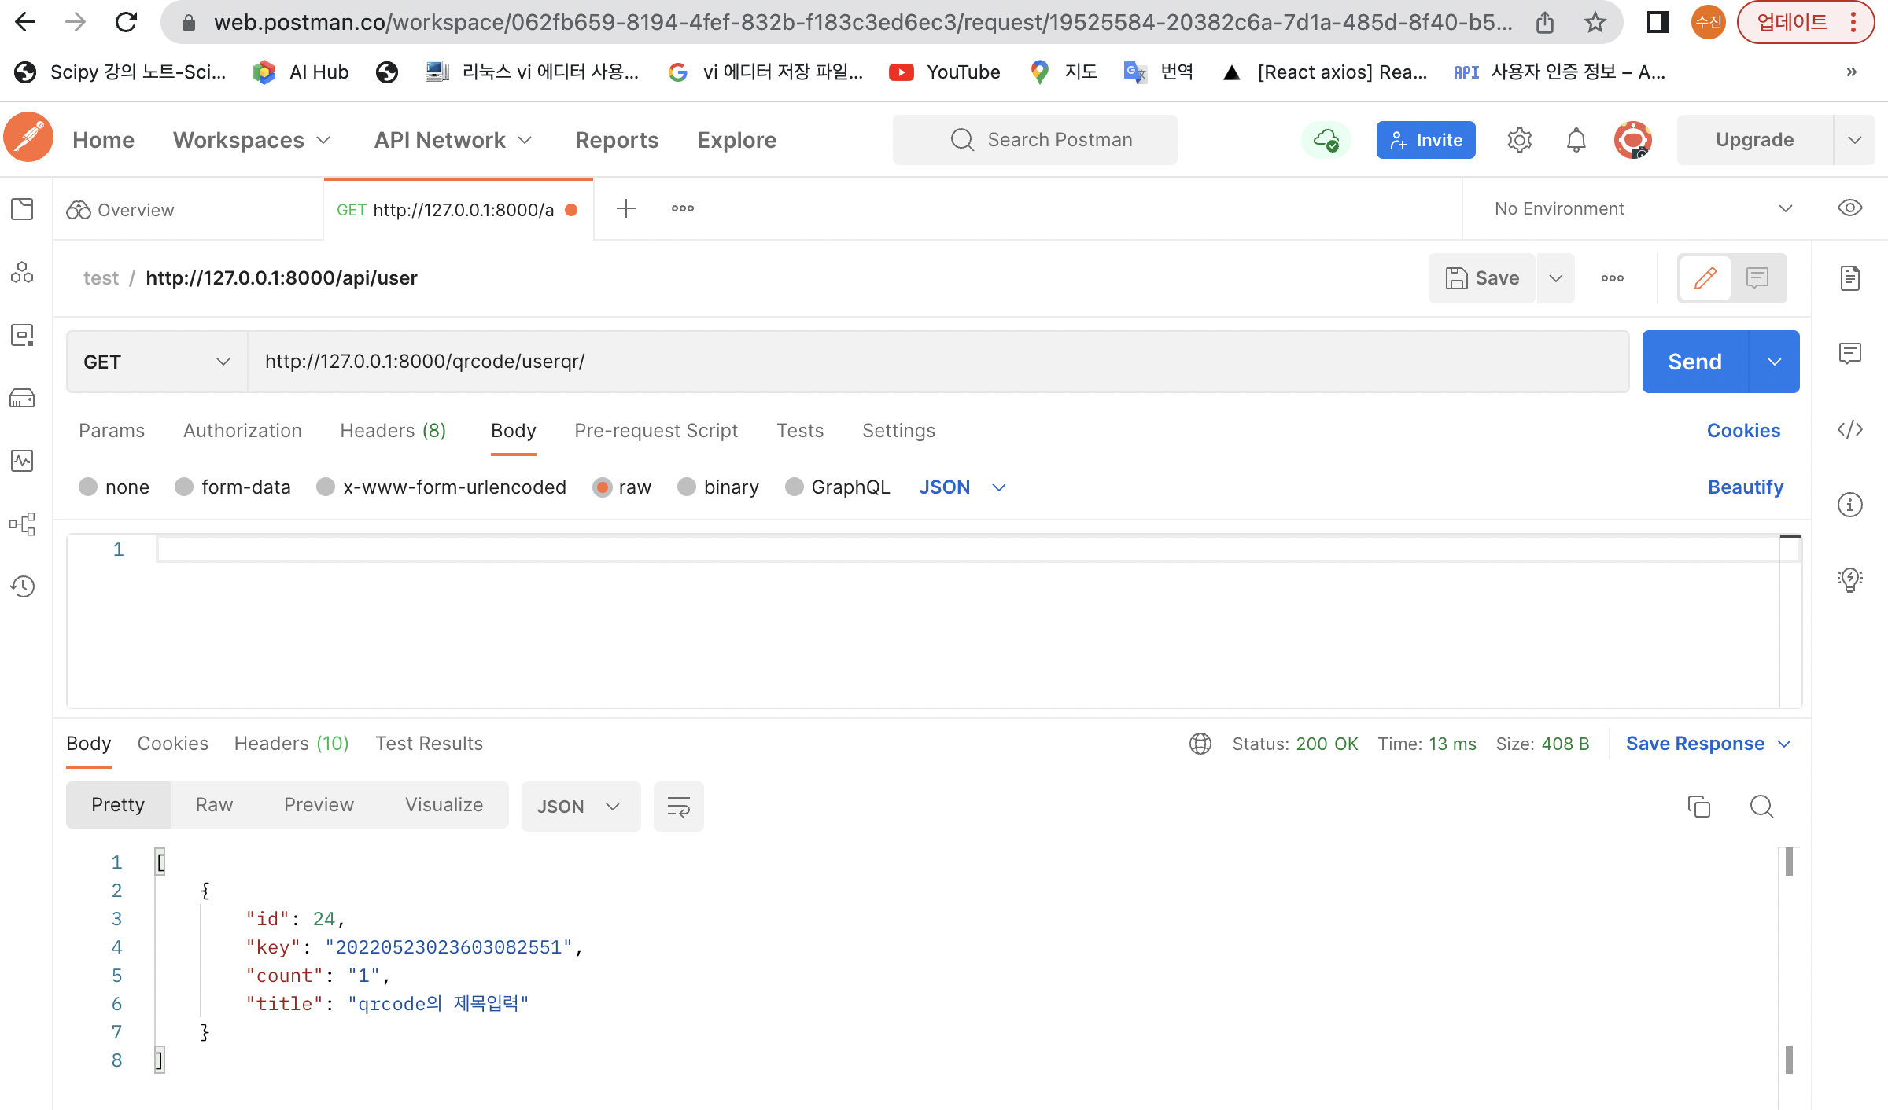Toggle line wrap icon in response

pos(678,807)
